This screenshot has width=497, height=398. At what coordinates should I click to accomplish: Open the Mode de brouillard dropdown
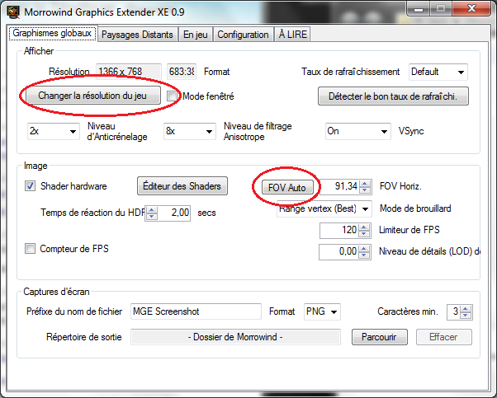click(324, 208)
